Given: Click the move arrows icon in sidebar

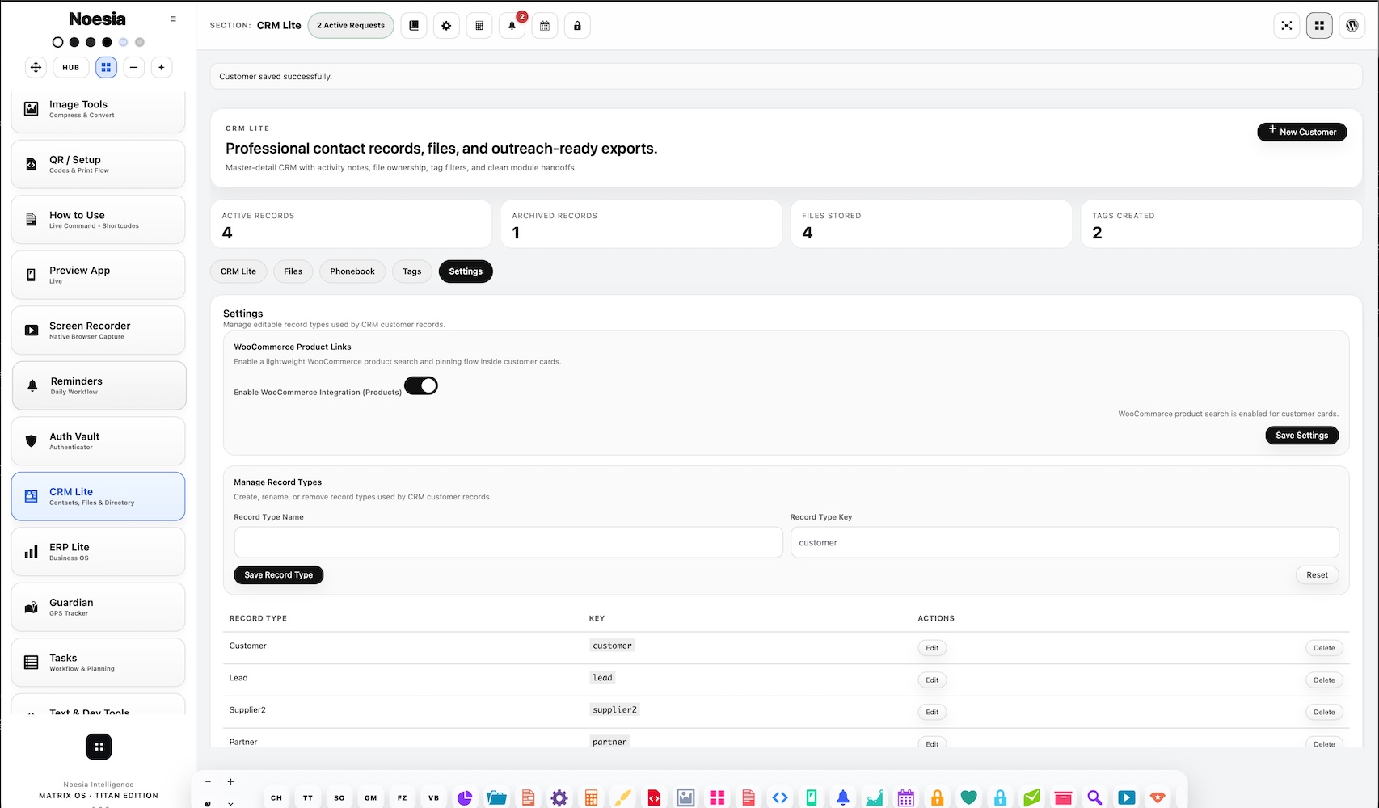Looking at the screenshot, I should coord(36,67).
